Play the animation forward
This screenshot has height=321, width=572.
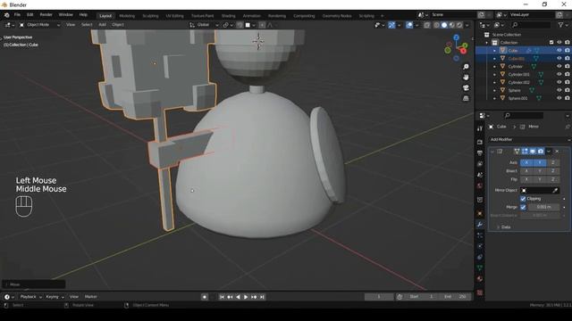coord(246,297)
